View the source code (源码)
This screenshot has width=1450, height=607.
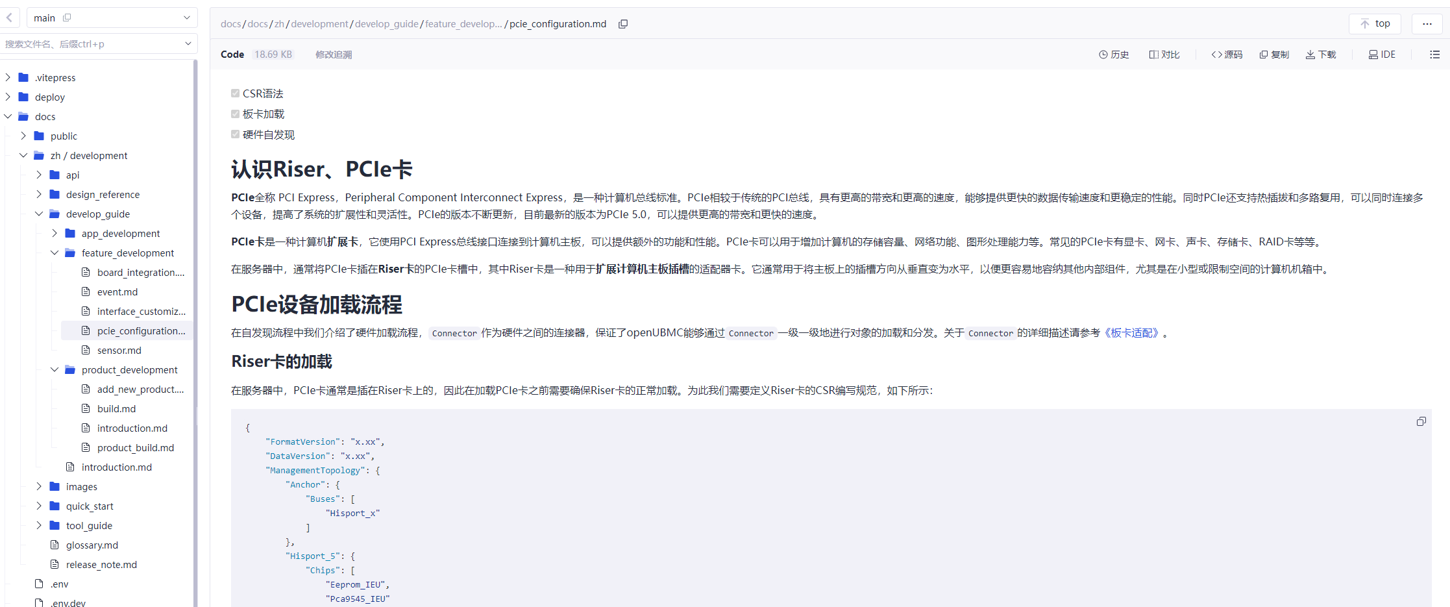click(x=1227, y=55)
